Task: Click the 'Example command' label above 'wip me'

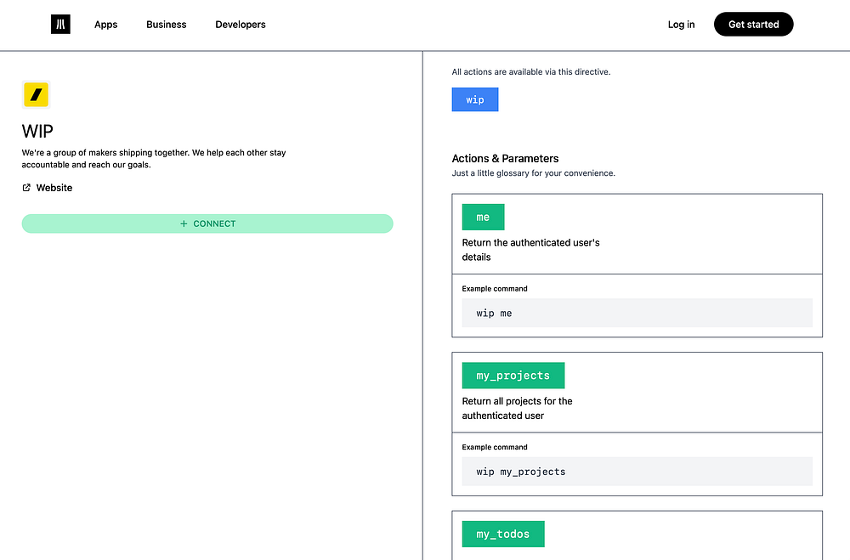Action: (x=495, y=288)
